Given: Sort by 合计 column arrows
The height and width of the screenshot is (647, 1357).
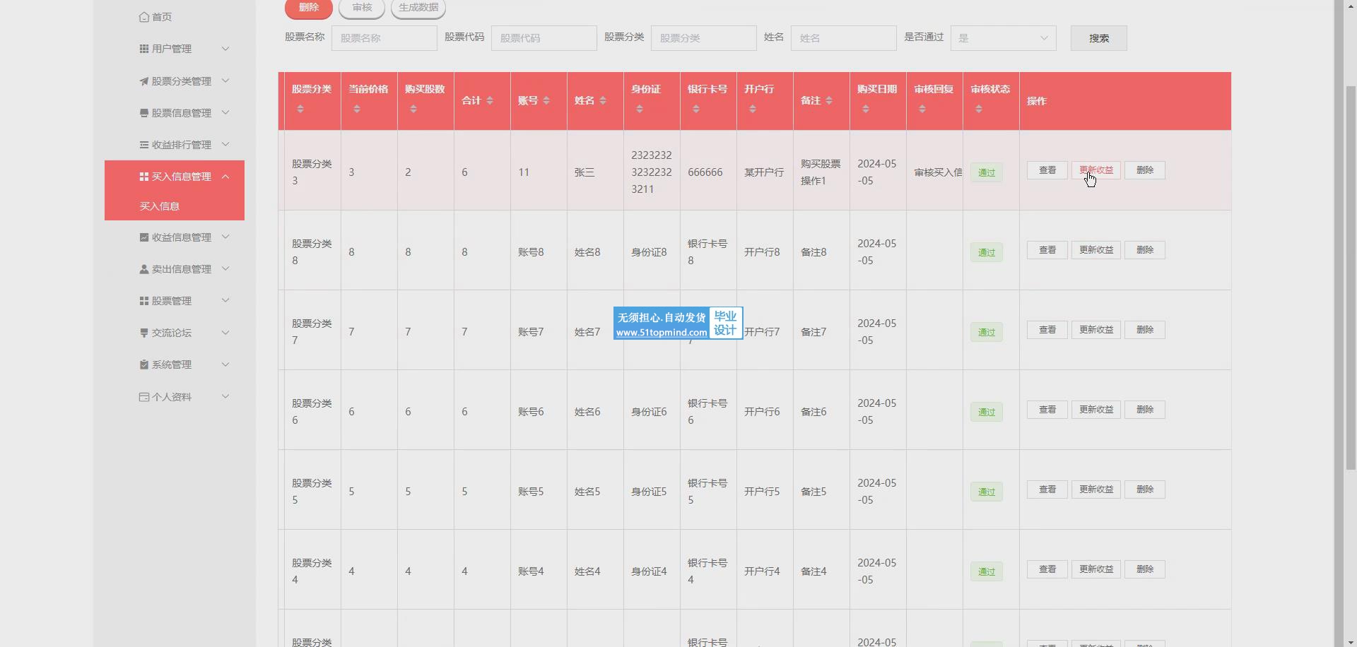Looking at the screenshot, I should [x=490, y=101].
